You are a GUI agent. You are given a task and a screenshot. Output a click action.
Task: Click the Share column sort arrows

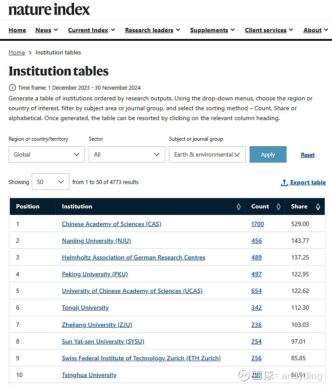point(318,207)
